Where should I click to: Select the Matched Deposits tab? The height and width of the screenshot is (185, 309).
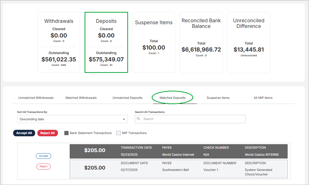[172, 98]
